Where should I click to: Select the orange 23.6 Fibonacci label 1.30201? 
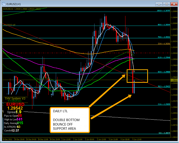click(x=164, y=44)
